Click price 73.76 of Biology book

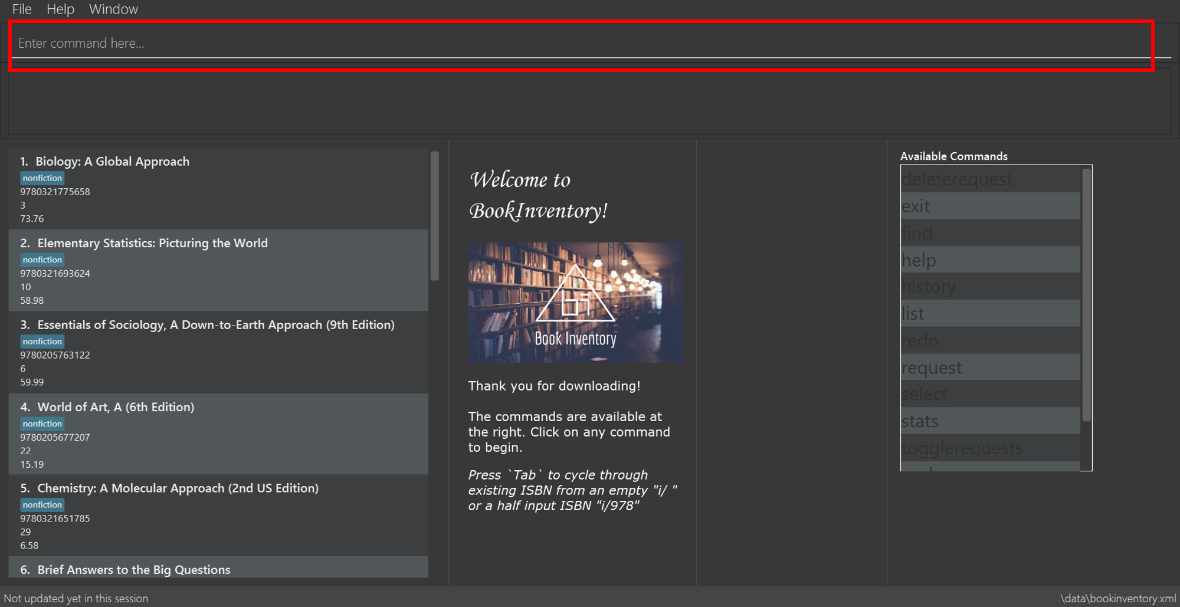coord(32,219)
